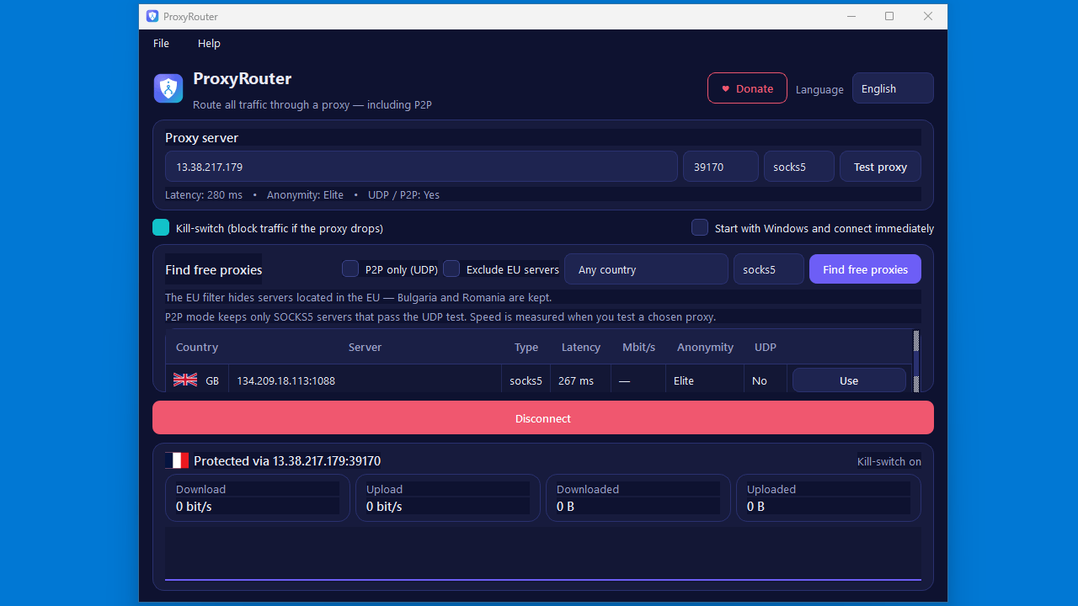
Task: Click the Kill-switch on status label
Action: [889, 461]
